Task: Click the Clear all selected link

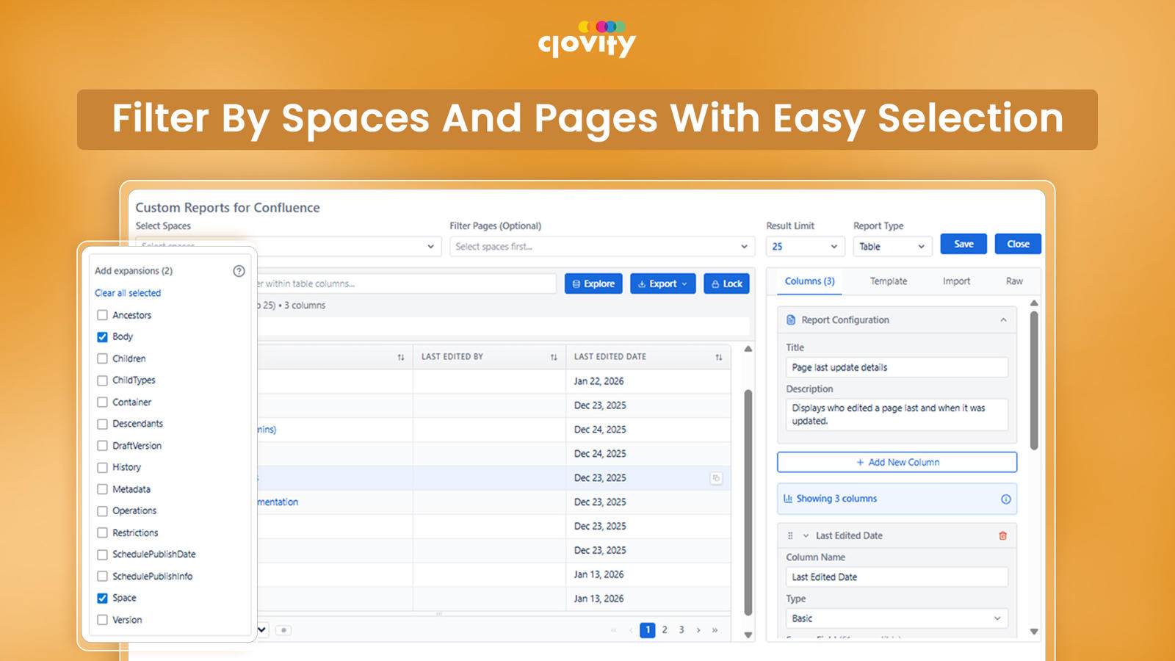Action: 128,293
